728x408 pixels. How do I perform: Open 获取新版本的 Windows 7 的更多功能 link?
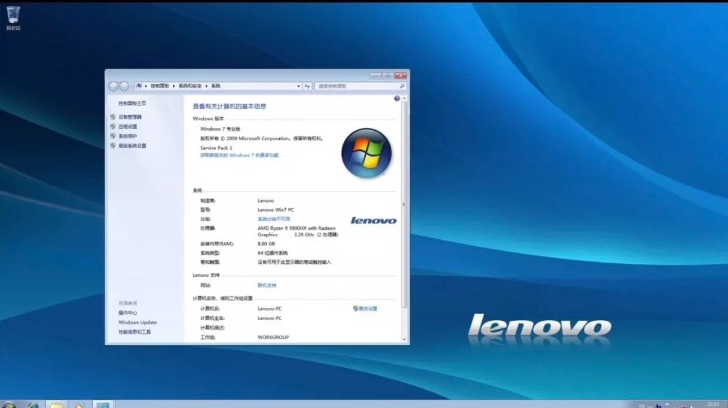coord(239,155)
